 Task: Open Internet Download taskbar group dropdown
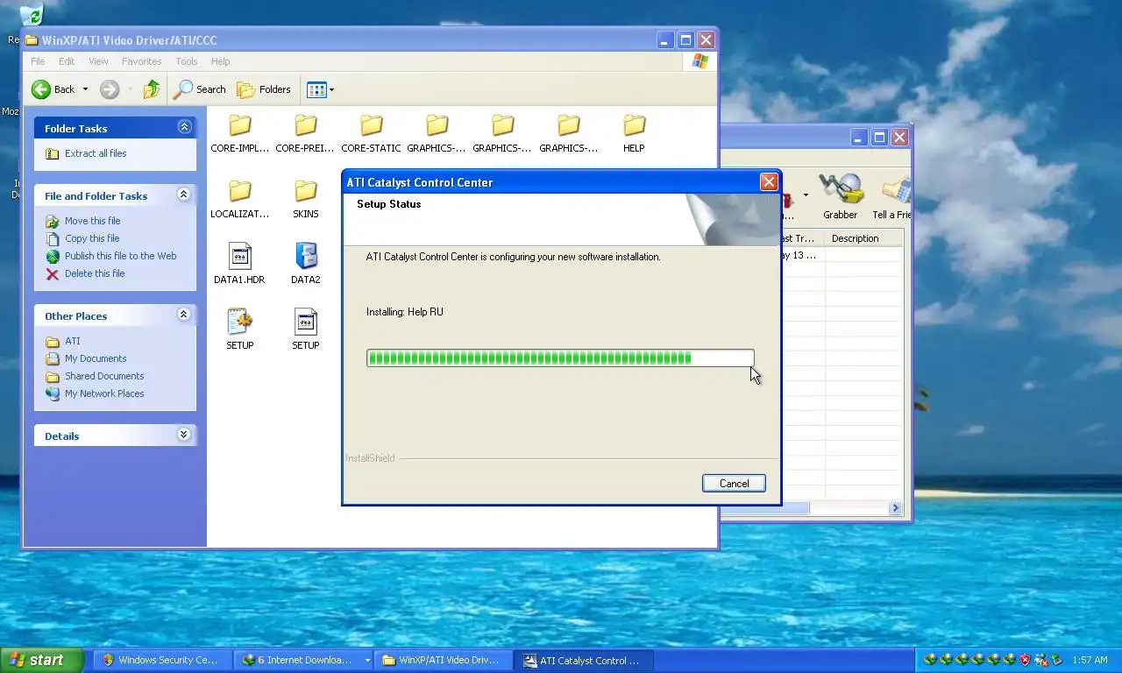coord(367,660)
